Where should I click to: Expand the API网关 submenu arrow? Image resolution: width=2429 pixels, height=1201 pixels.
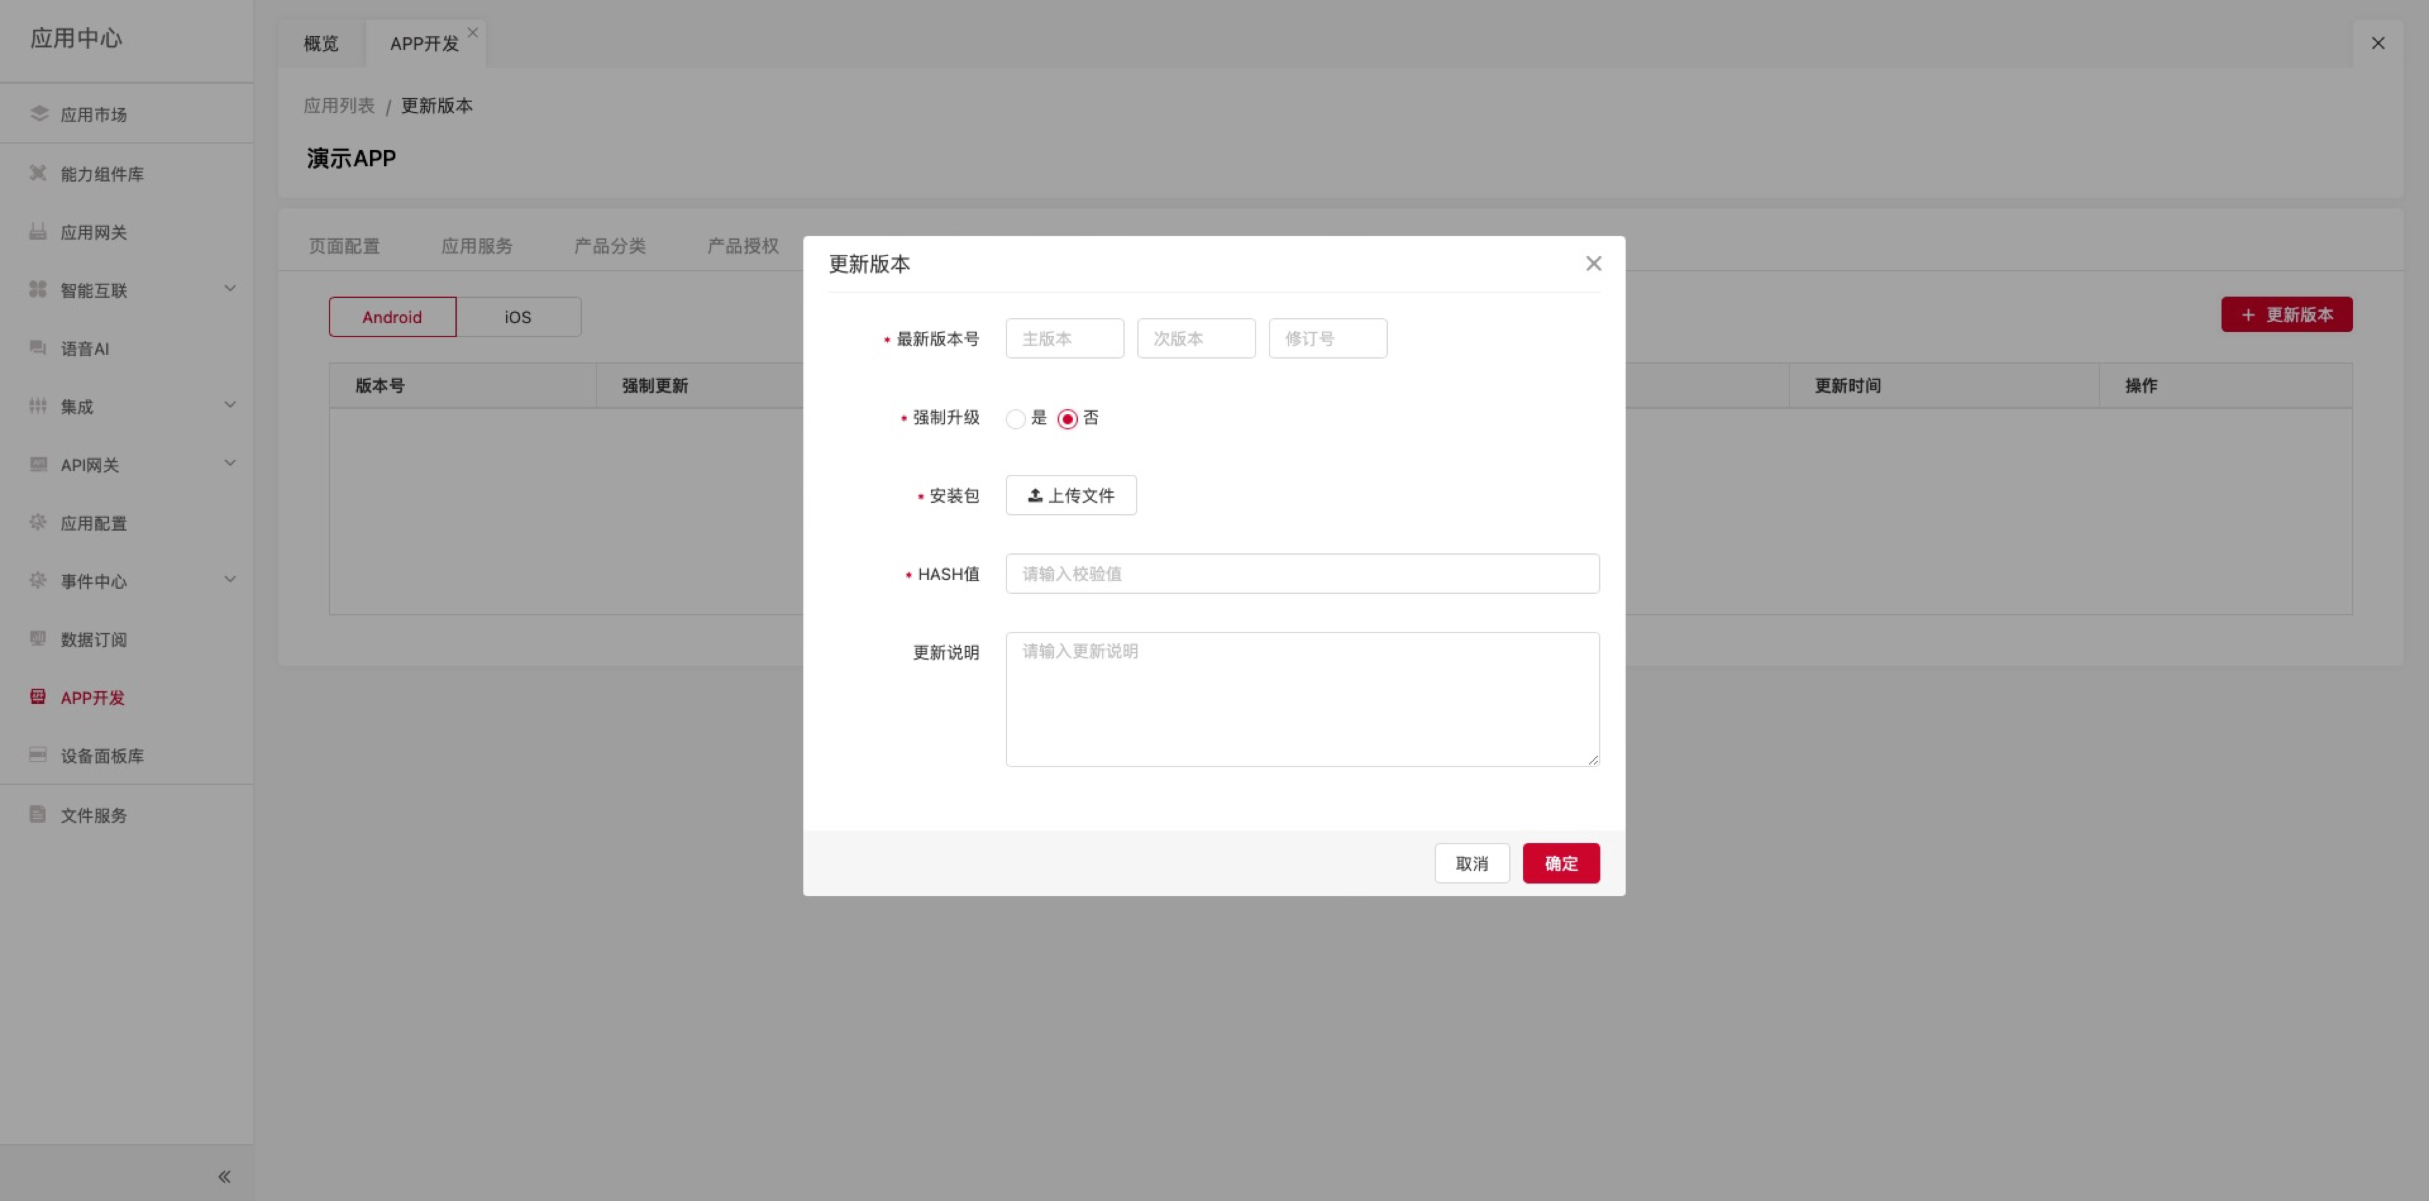click(230, 463)
